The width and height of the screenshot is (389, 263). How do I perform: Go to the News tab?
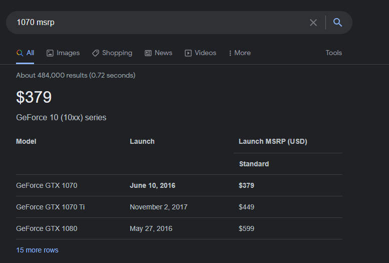[159, 53]
